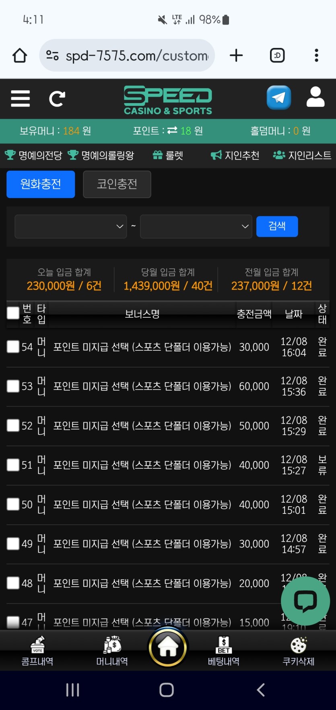The width and height of the screenshot is (336, 710).
Task: Open the 지인추천 referral link
Action: click(x=235, y=155)
